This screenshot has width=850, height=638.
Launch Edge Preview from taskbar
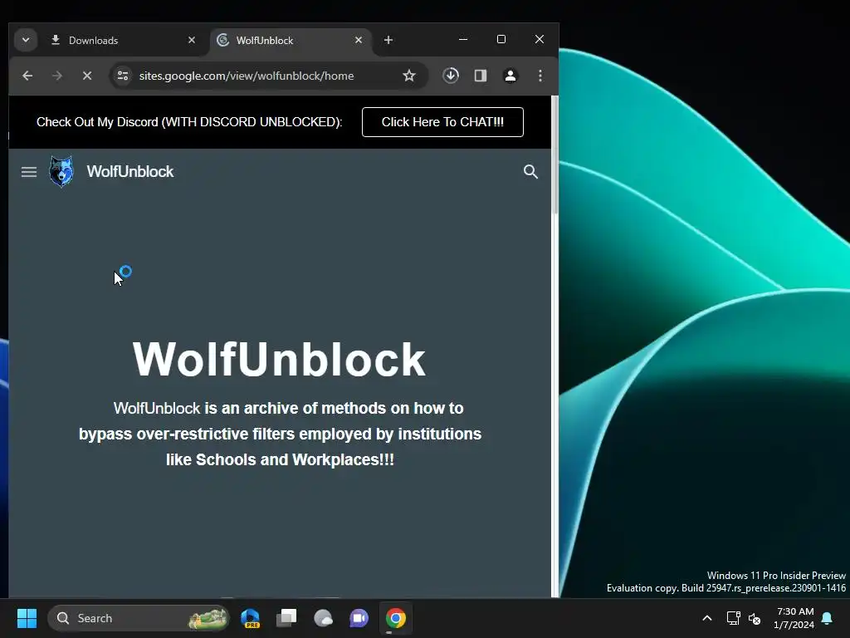[251, 618]
